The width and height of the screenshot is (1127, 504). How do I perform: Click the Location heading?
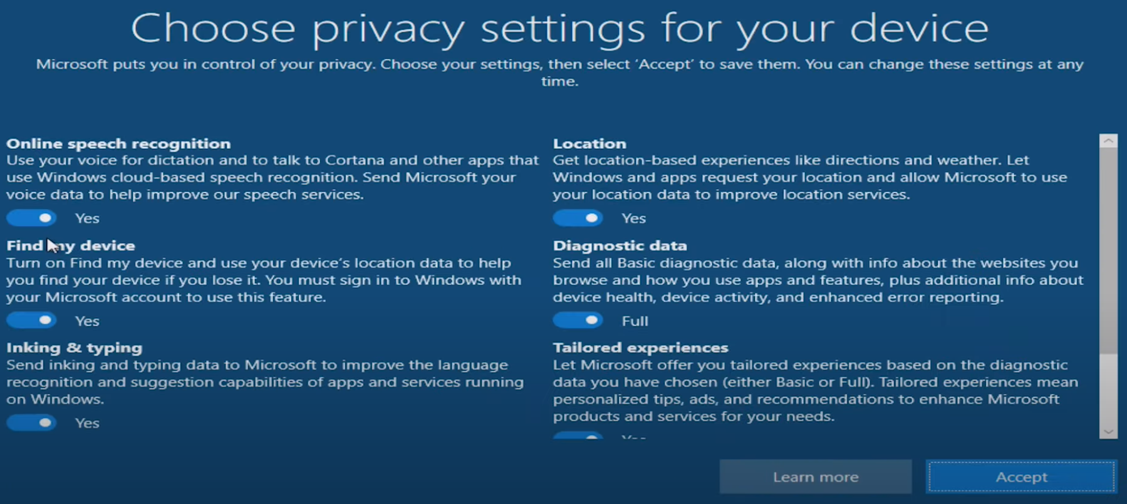click(x=589, y=143)
